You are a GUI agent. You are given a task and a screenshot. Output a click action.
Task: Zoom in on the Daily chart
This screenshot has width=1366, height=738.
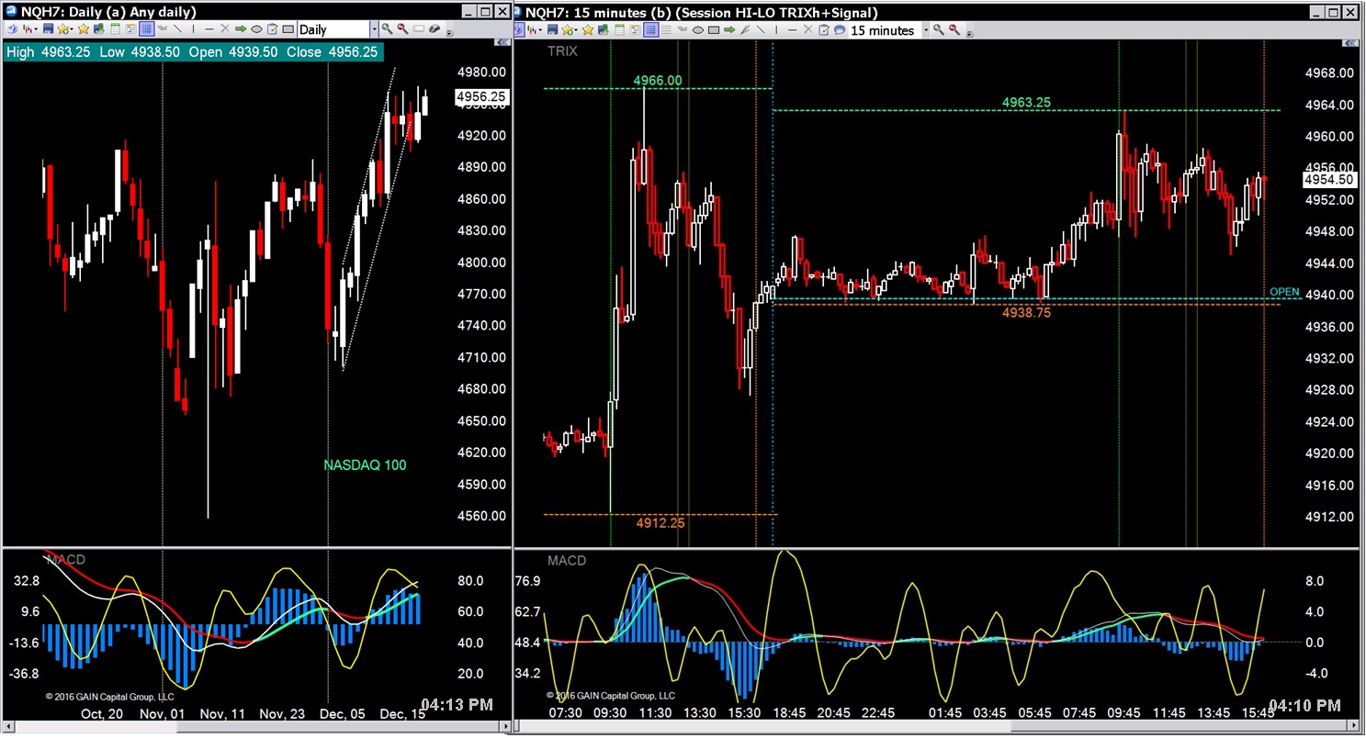pos(387,29)
